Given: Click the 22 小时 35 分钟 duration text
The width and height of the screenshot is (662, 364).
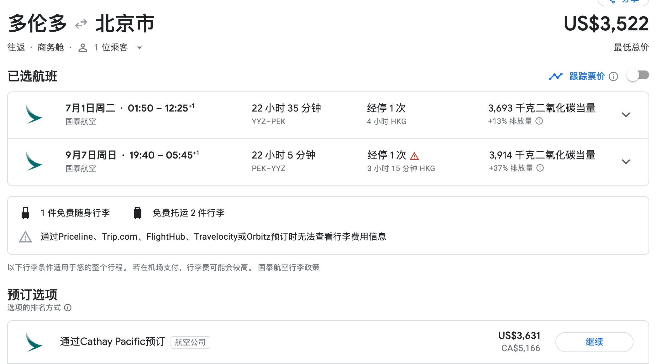Looking at the screenshot, I should (x=286, y=108).
